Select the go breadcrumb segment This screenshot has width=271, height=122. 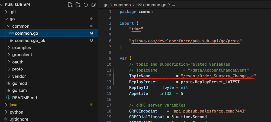[x=106, y=5]
